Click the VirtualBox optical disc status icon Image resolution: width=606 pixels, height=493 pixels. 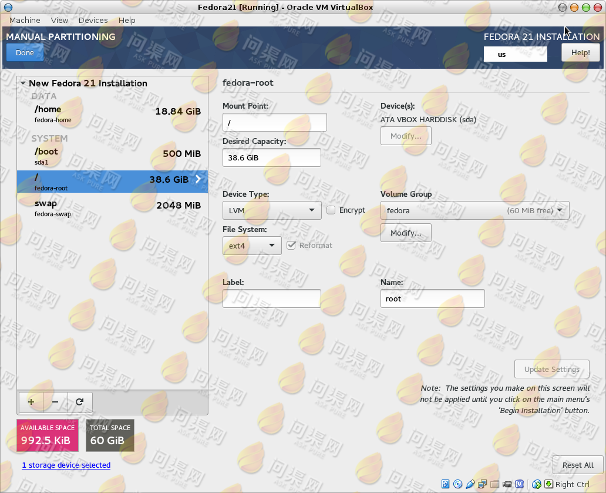(457, 484)
